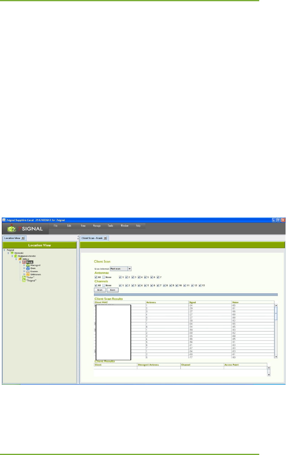Open the Tools menu
The image size is (291, 455).
click(110, 226)
